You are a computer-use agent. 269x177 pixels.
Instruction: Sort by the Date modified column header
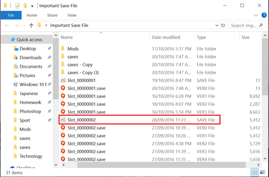(x=172, y=37)
